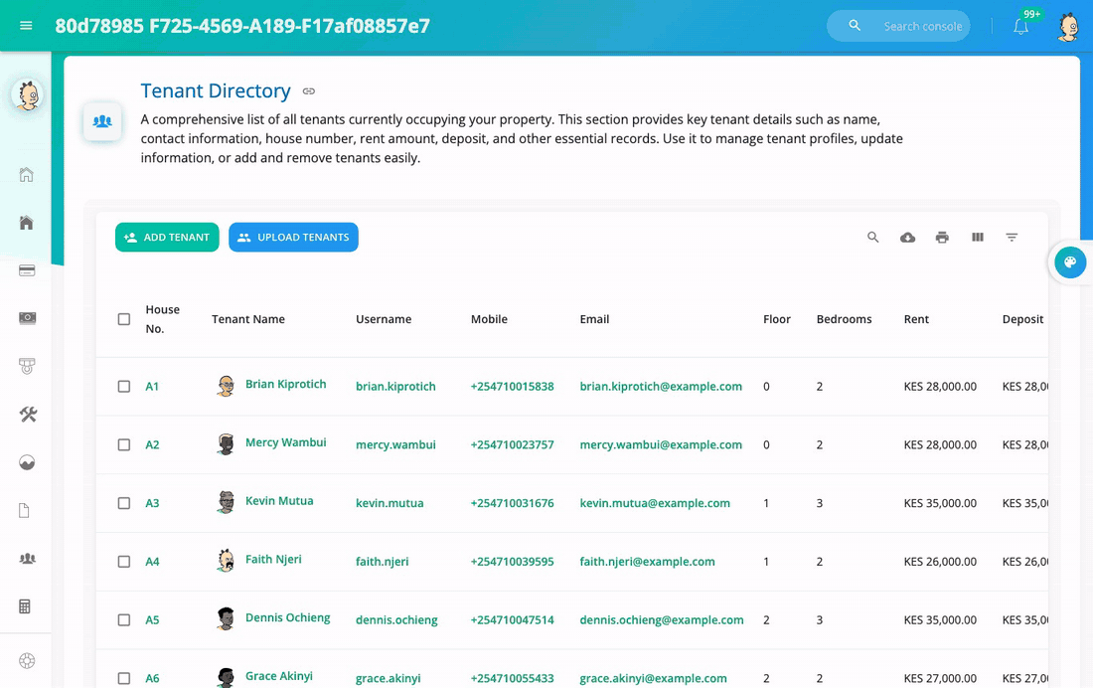
Task: Sort by Rent column header
Action: click(916, 319)
